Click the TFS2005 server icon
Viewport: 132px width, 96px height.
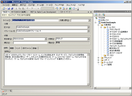click(96, 18)
